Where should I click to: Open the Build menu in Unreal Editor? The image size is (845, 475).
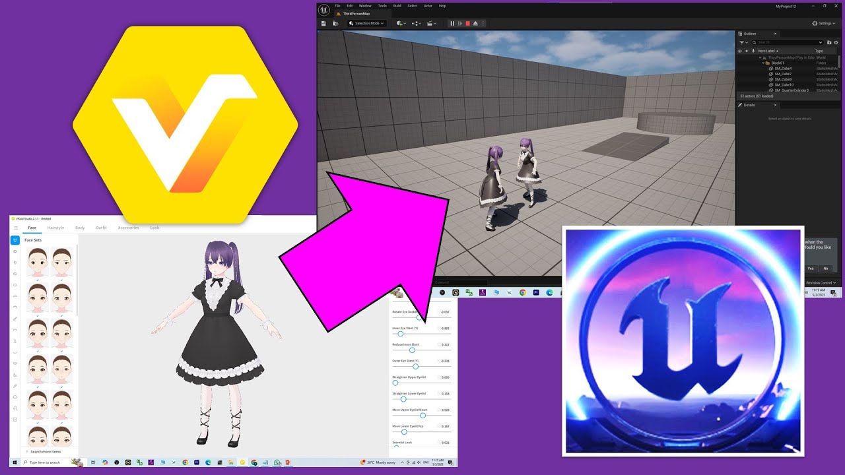(397, 6)
